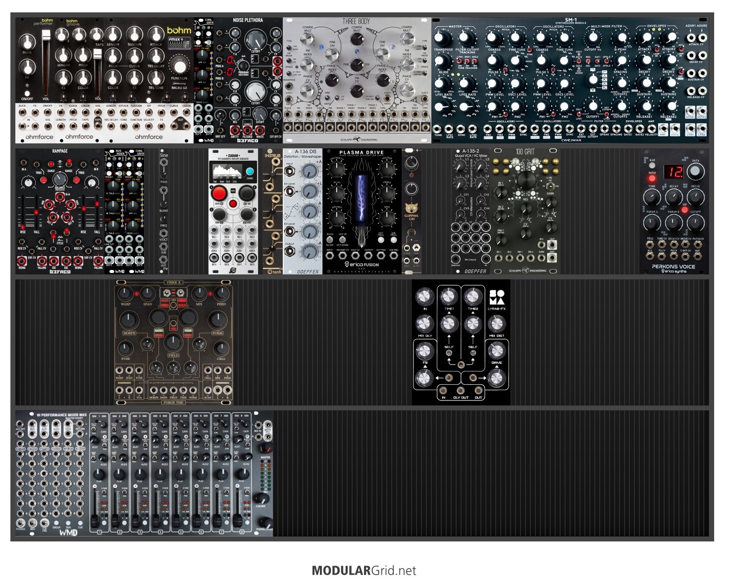The image size is (729, 581).
Task: Click the fmax pattern display on Bohm
Action: [179, 43]
